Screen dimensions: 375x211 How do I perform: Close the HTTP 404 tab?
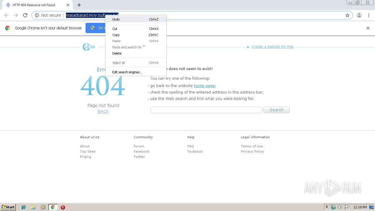point(68,5)
